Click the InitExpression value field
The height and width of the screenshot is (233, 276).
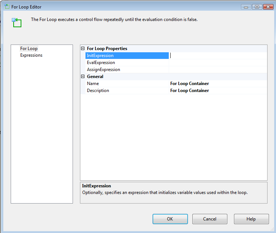click(217, 56)
